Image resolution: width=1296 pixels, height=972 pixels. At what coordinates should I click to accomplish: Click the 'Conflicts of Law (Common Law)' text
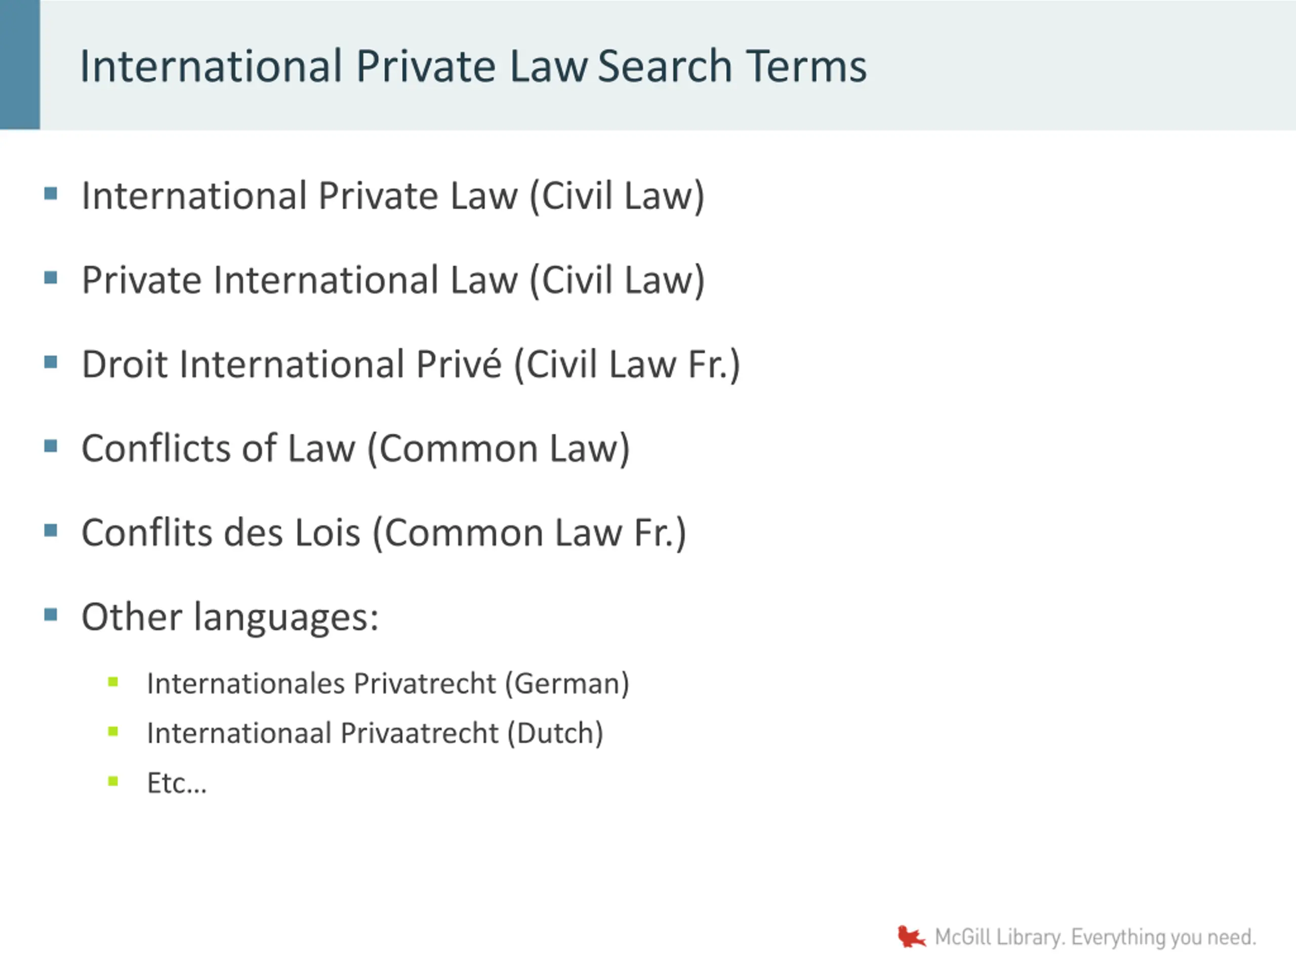355,449
